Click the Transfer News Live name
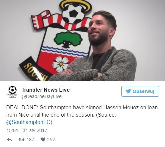Image resolution: width=165 pixels, height=147 pixels. (46, 90)
